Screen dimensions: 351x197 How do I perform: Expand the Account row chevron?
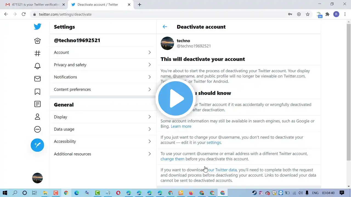click(149, 52)
